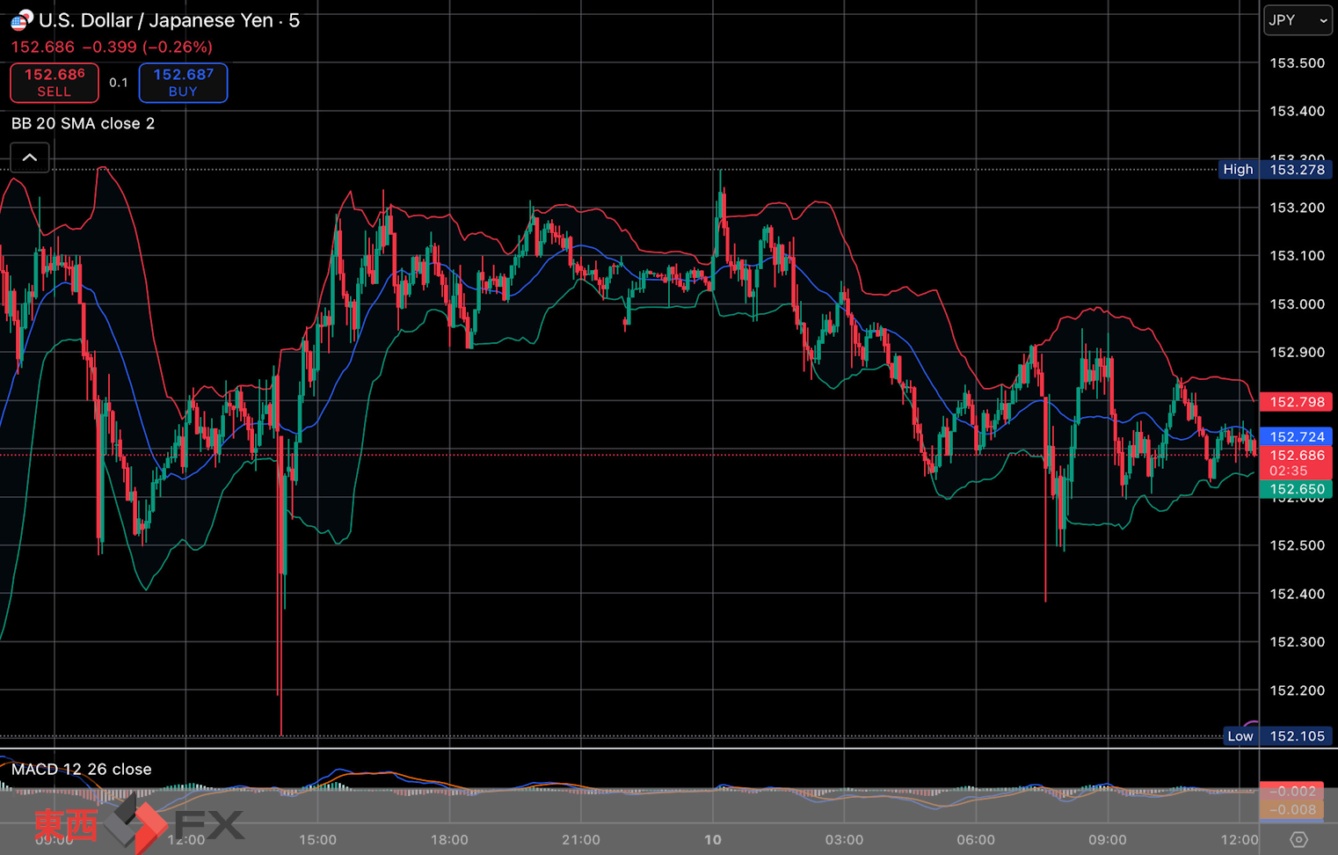Click the purple arc icon above Low label

click(1251, 724)
